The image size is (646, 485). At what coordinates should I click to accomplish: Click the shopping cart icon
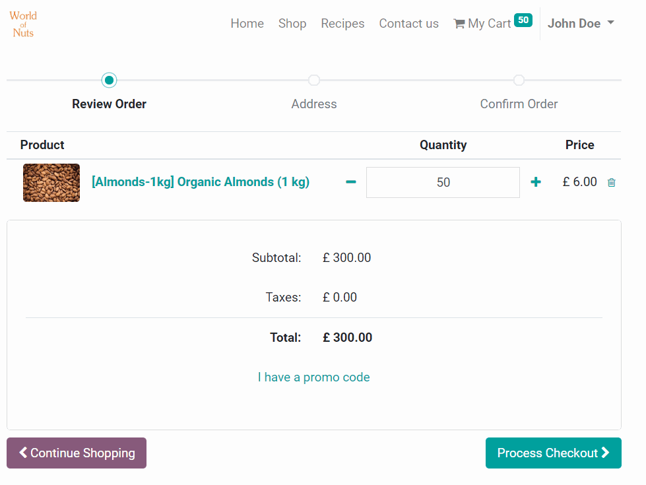tap(459, 24)
